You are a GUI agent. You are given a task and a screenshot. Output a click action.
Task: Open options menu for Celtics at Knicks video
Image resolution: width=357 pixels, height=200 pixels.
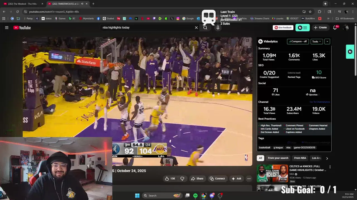point(330,167)
